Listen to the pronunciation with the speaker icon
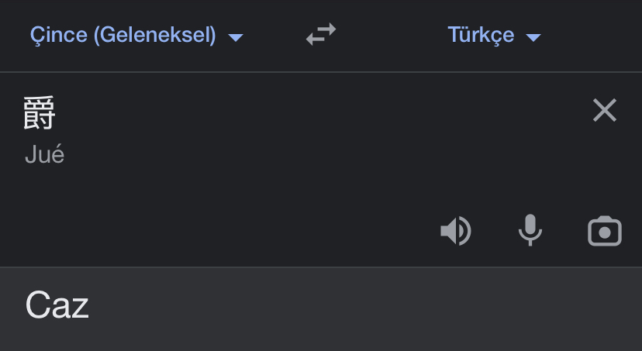Viewport: 642px width, 351px height. point(456,231)
